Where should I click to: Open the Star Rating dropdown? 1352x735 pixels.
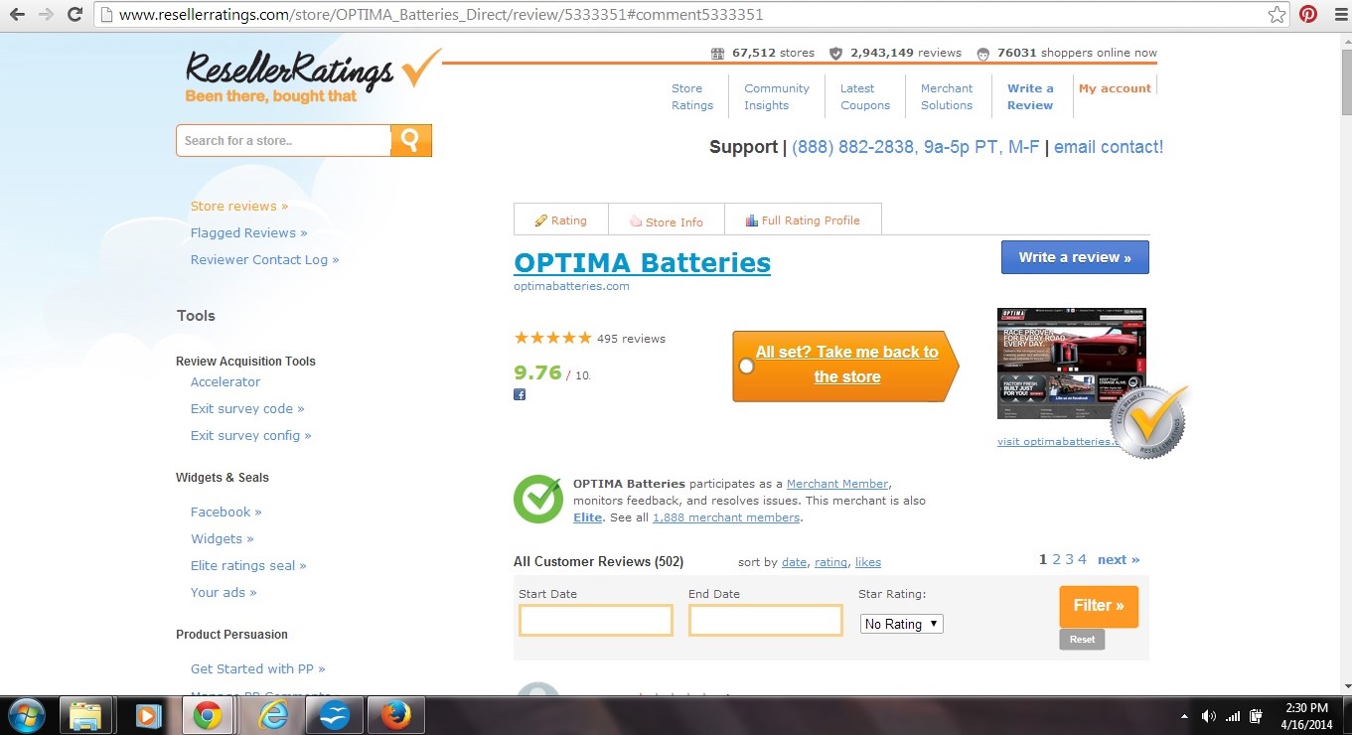click(901, 624)
